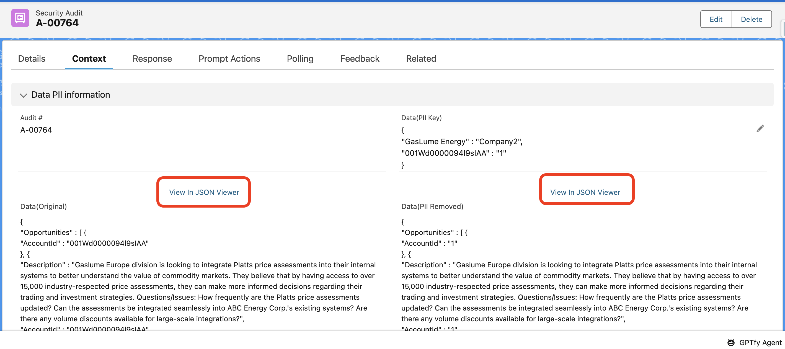This screenshot has height=349, width=785.
Task: Click the GPTfy Agent label in footer
Action: 760,342
